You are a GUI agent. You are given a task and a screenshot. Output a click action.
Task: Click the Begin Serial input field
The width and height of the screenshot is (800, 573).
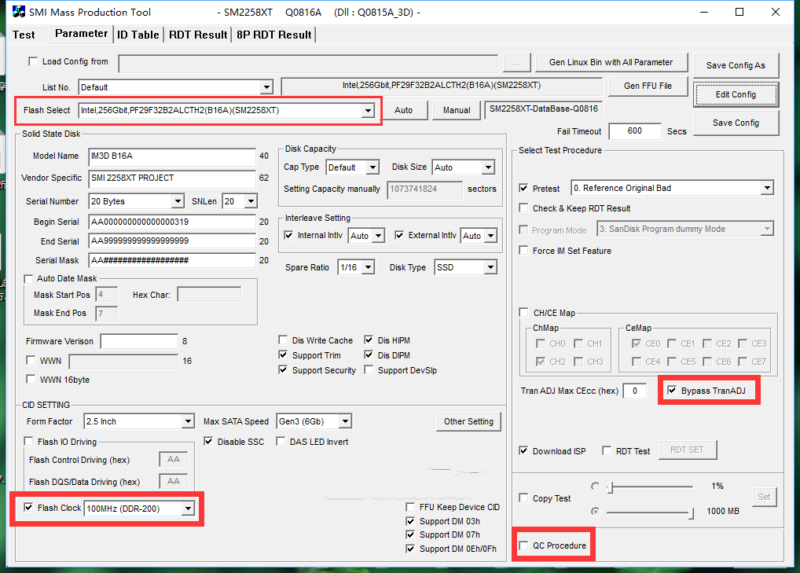point(172,222)
